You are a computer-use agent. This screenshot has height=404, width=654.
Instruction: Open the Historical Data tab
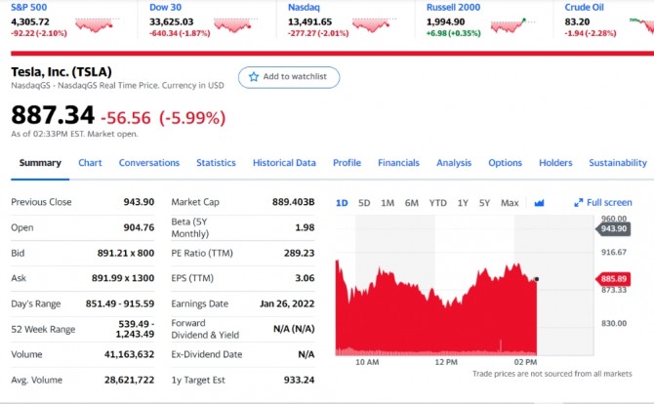(284, 163)
